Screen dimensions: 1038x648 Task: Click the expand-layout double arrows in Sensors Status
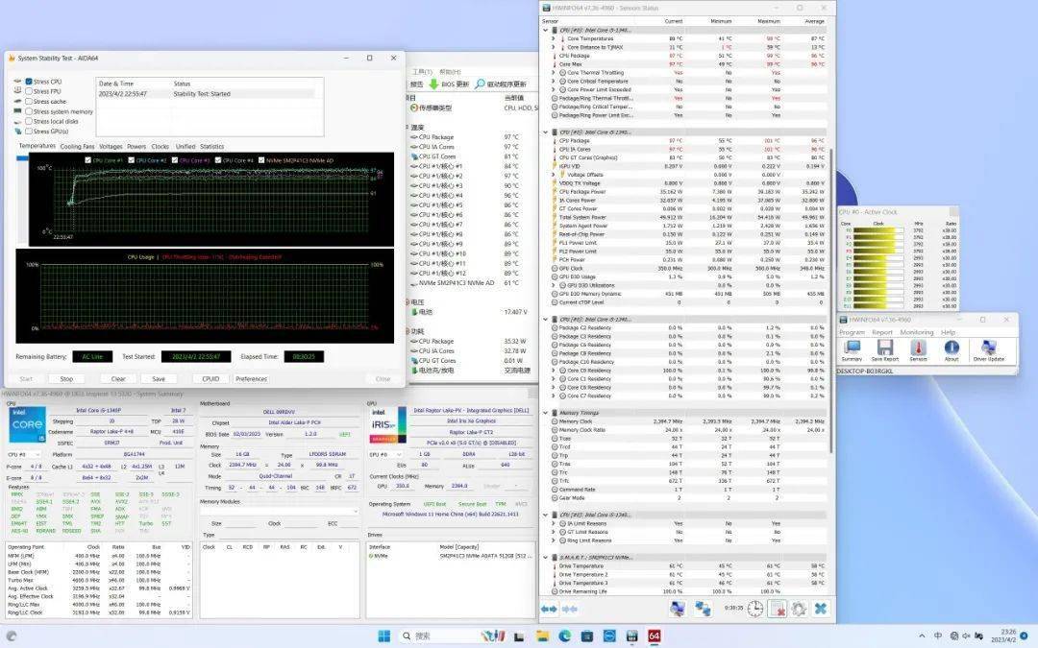[x=549, y=609]
